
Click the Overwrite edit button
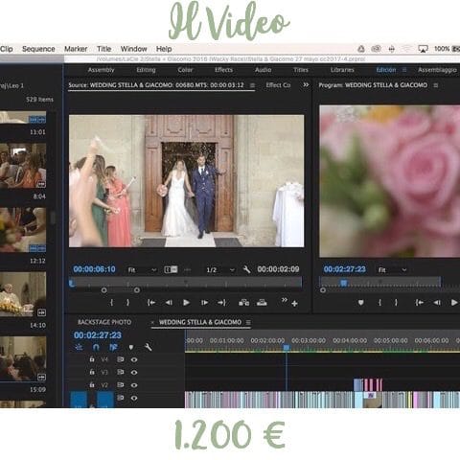pyautogui.click(x=262, y=303)
